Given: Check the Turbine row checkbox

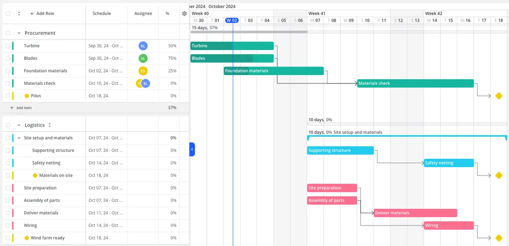Looking at the screenshot, I should click(x=8, y=46).
